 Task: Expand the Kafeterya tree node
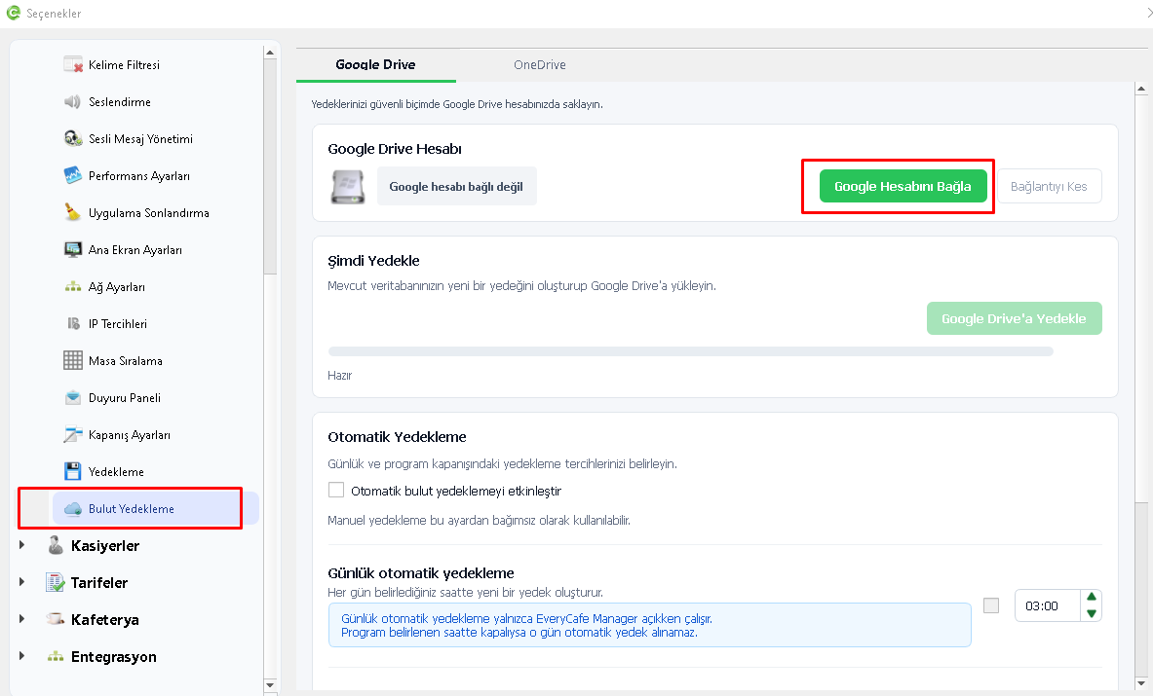coord(22,619)
